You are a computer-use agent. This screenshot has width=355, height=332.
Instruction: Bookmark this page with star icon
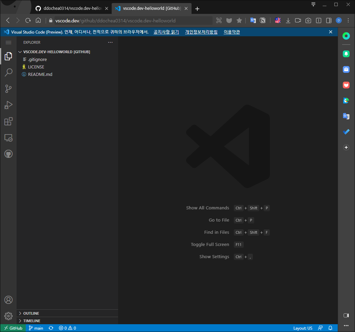point(239,21)
